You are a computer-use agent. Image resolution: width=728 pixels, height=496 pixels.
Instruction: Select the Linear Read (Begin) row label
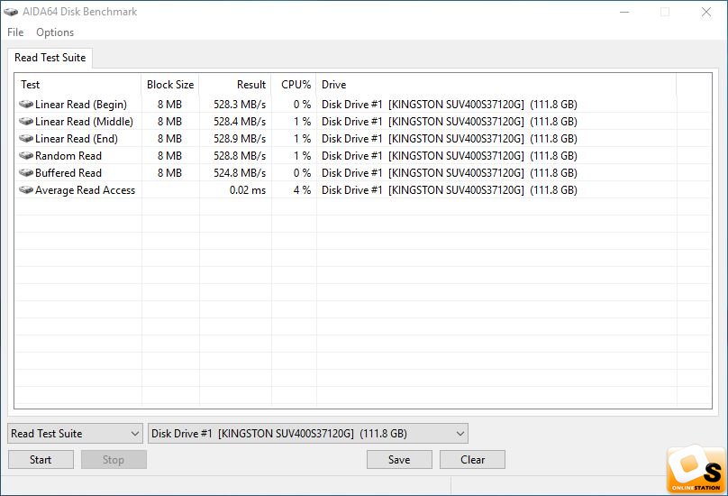[81, 105]
